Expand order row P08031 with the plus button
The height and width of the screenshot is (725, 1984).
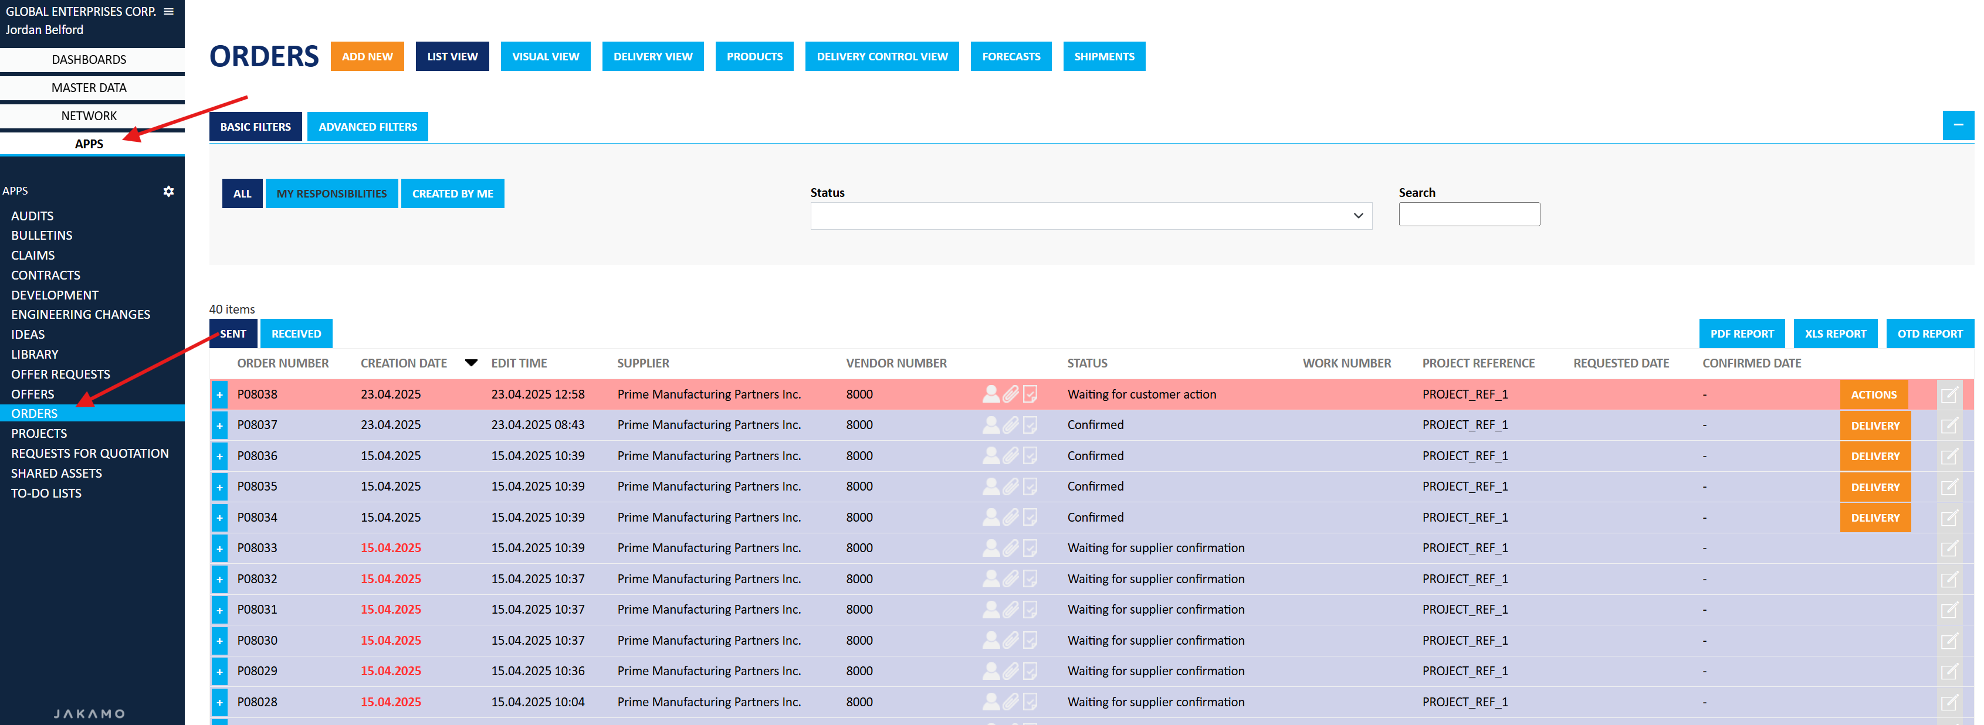pos(219,610)
